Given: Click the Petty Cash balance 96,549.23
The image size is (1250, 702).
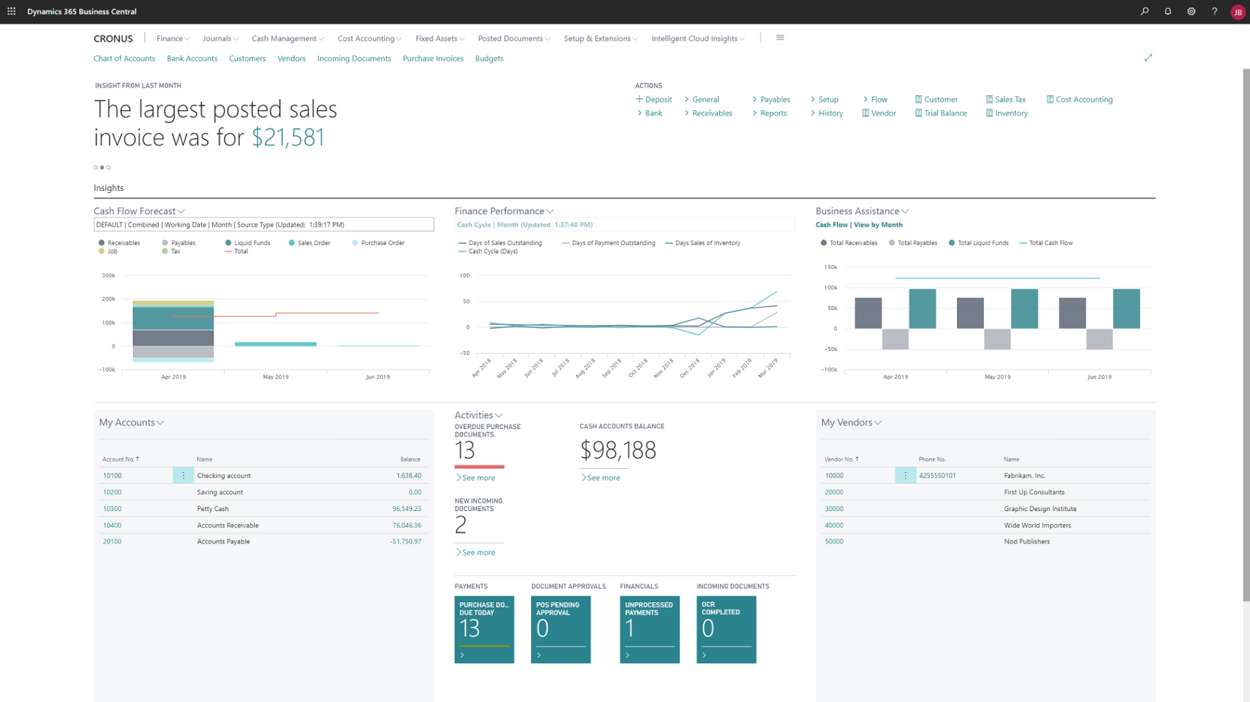Looking at the screenshot, I should click(x=407, y=509).
